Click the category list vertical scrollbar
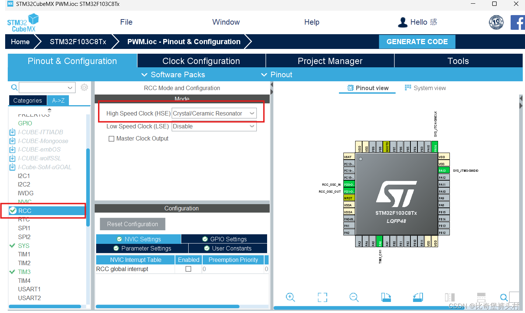The image size is (525, 313). (x=88, y=188)
